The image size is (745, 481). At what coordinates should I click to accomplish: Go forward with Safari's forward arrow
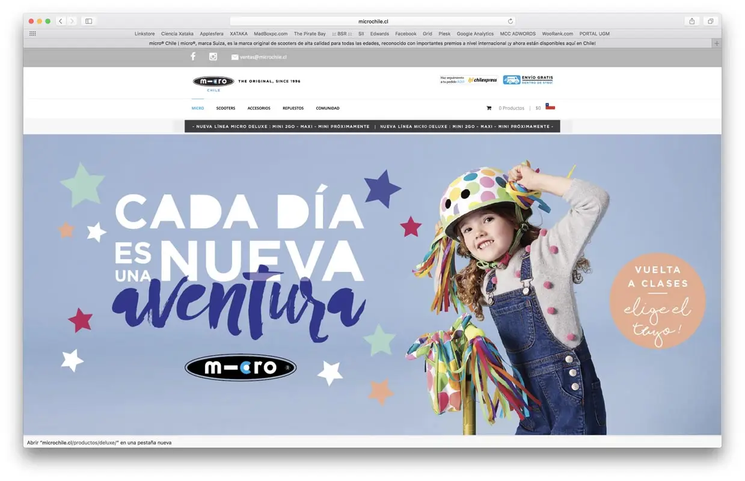72,21
